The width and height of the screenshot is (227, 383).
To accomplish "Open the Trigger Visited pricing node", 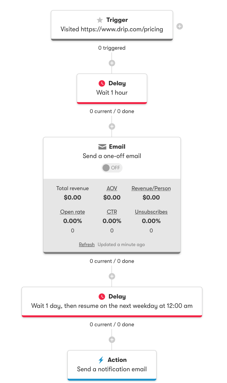I will [112, 25].
